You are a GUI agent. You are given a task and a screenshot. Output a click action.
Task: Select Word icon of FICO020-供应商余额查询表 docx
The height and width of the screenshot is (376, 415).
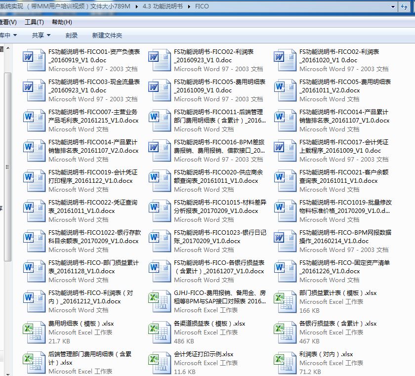[x=159, y=181]
